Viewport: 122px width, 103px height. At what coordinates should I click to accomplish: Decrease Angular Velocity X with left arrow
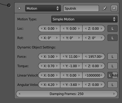coord(41,85)
